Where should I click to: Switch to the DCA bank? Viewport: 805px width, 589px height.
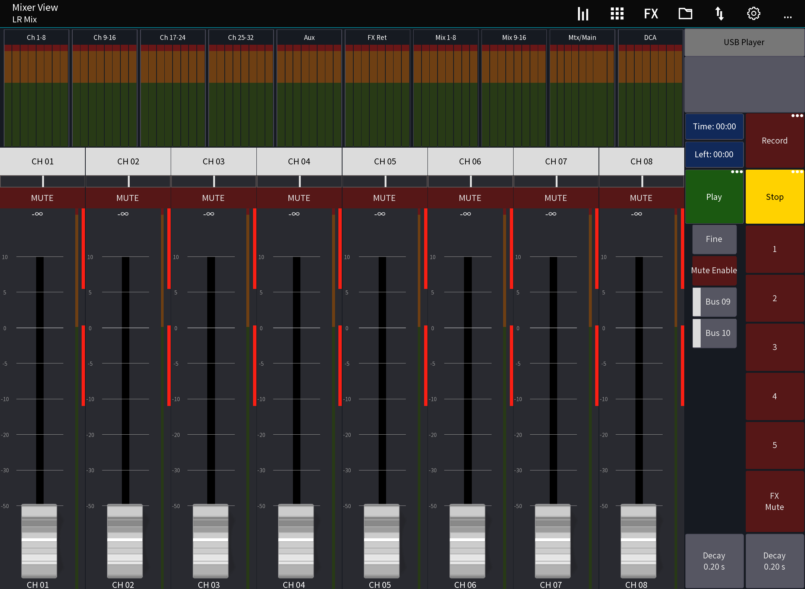click(650, 37)
